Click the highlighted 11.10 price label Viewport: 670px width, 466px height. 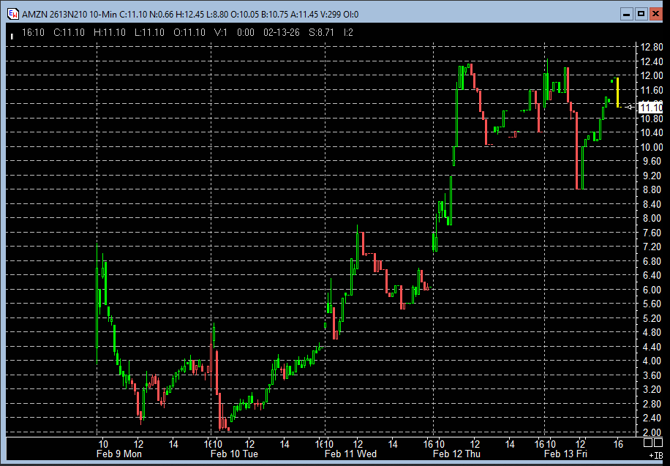[x=650, y=108]
